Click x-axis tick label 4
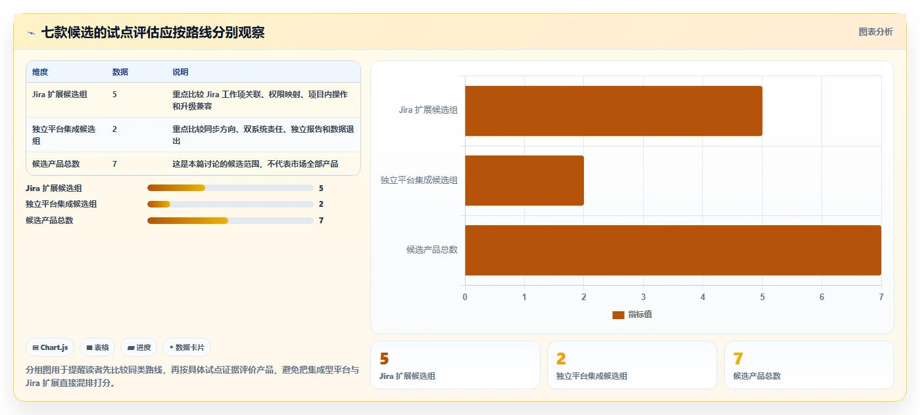 tap(703, 297)
